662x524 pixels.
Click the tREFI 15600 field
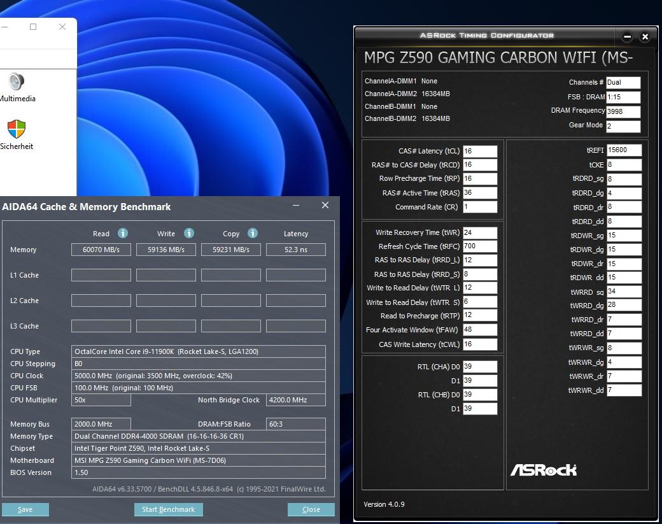pos(624,150)
